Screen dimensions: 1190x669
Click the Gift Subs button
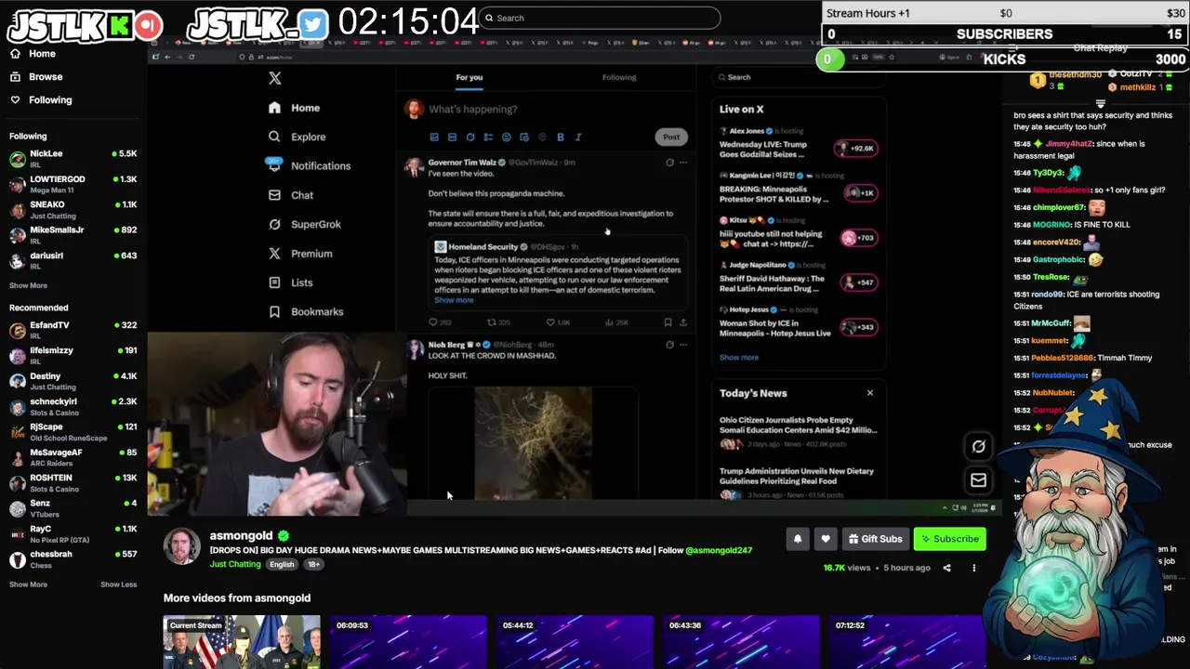(x=875, y=539)
